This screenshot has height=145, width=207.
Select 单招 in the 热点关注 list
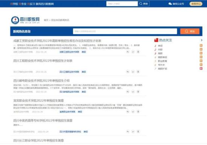pos(160,46)
